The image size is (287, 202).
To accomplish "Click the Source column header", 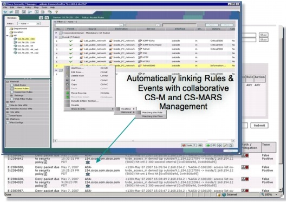I will point(93,29).
